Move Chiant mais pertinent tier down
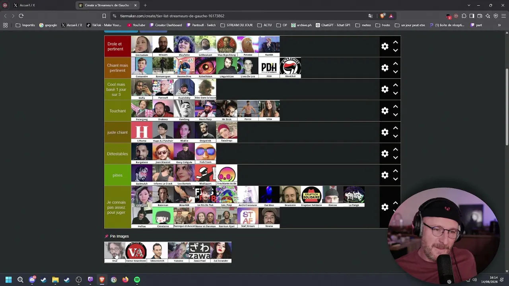This screenshot has height=286, width=509. tap(395, 72)
